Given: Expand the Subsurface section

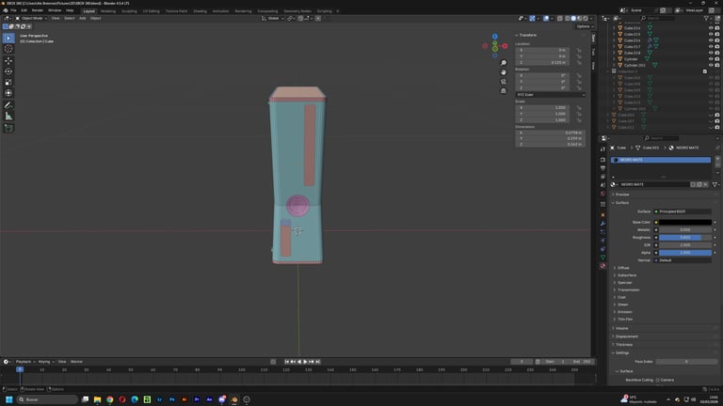Looking at the screenshot, I should pyautogui.click(x=627, y=275).
